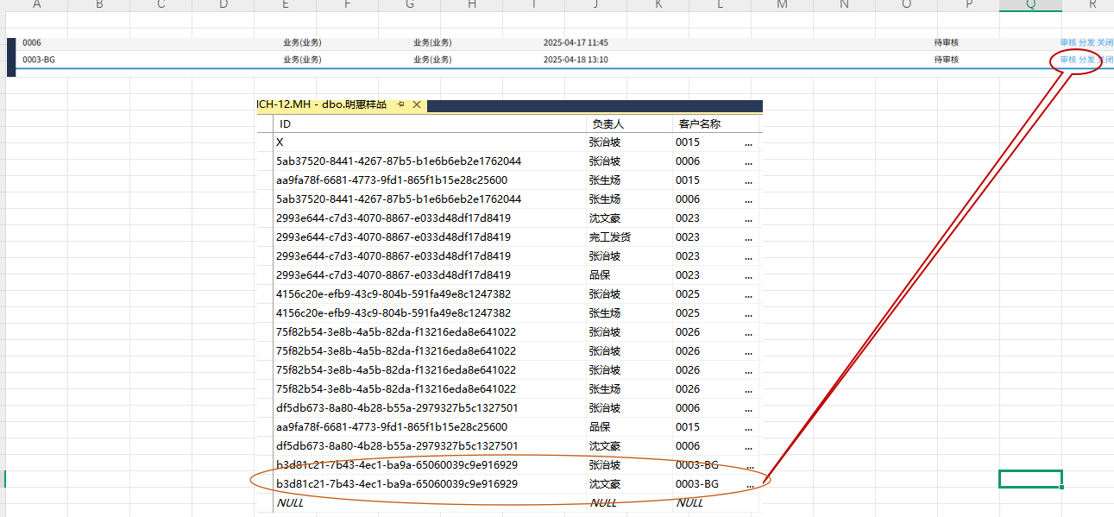Screen dimensions: 1114x517
Task: Click the ellipsis button in the X row
Action: [x=748, y=142]
